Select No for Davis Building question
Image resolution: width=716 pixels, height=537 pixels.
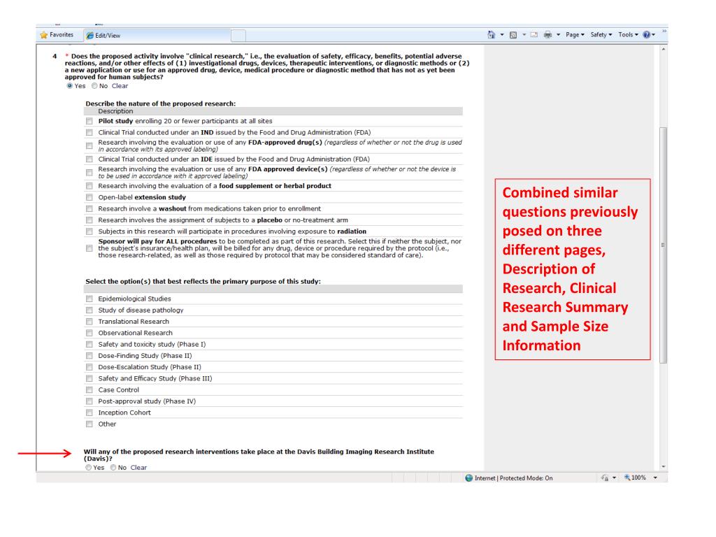click(113, 468)
